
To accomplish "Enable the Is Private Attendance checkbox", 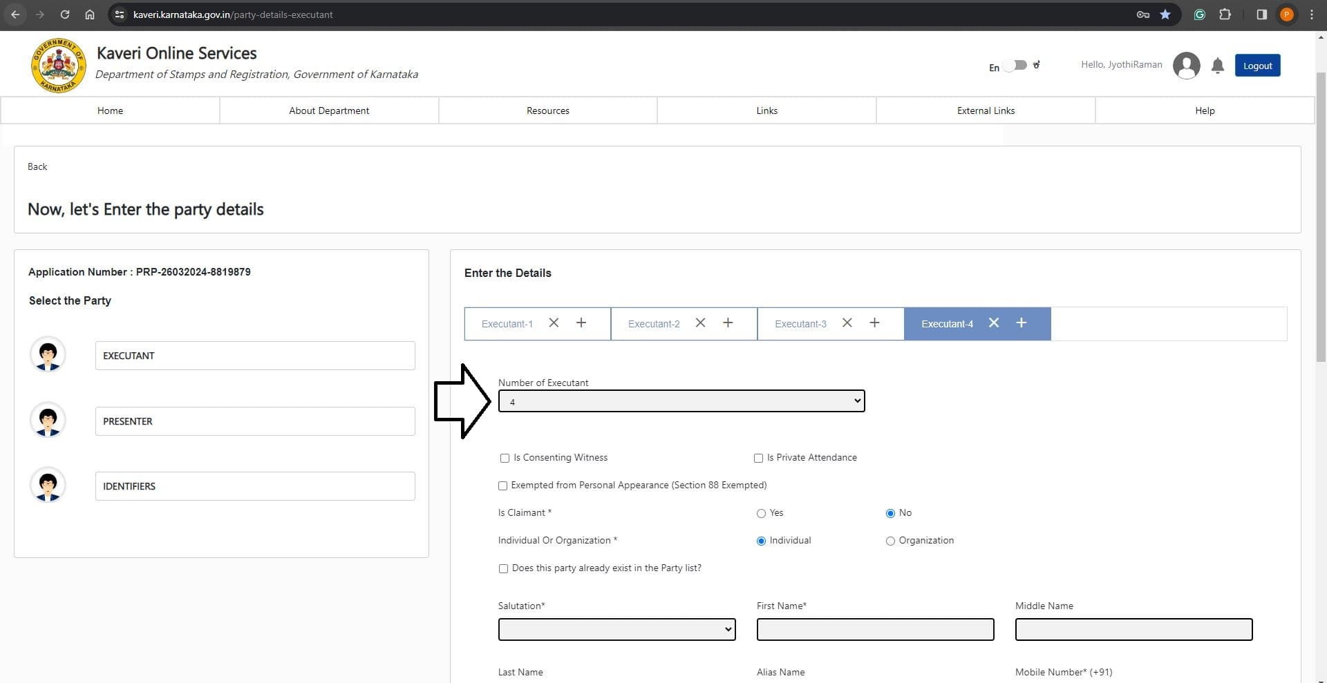I will click(758, 458).
